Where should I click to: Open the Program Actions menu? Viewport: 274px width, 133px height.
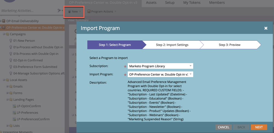102,12
